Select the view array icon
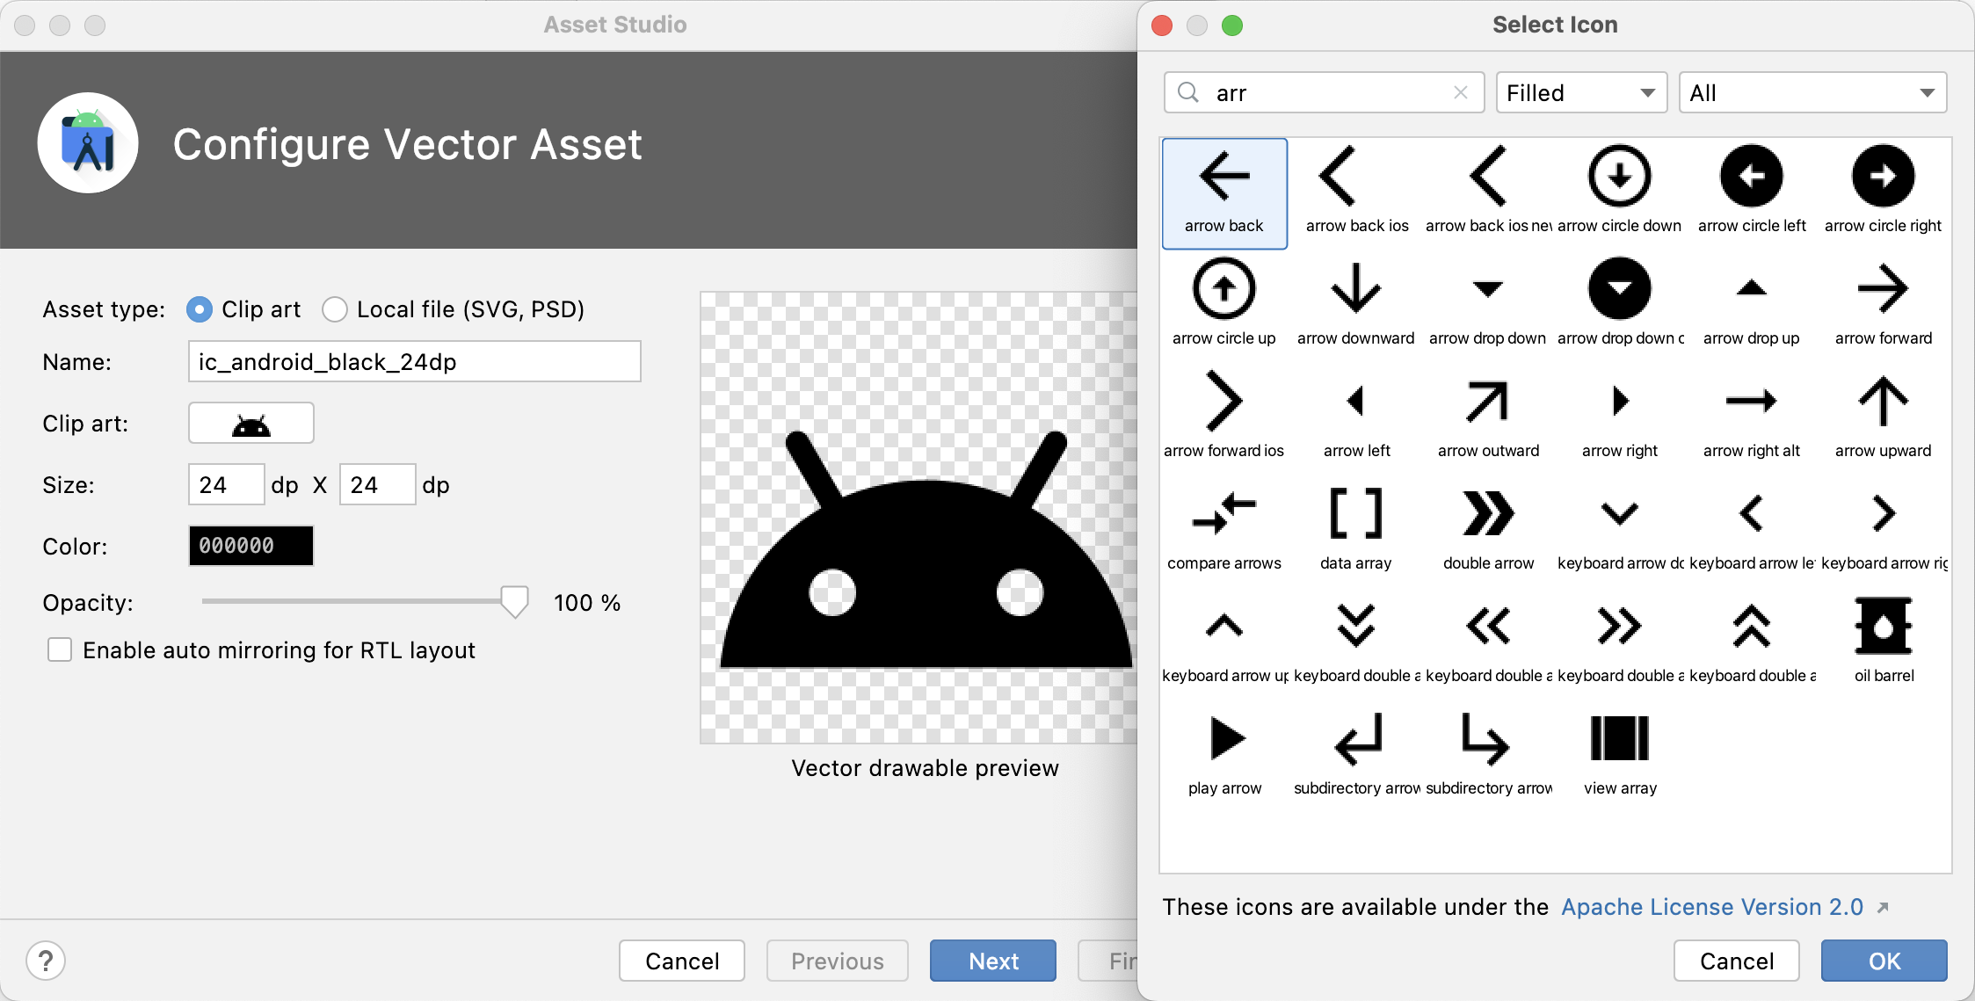1975x1001 pixels. coord(1620,756)
